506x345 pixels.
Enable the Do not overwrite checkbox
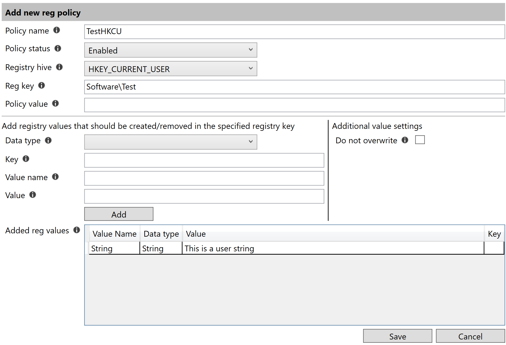pyautogui.click(x=420, y=140)
